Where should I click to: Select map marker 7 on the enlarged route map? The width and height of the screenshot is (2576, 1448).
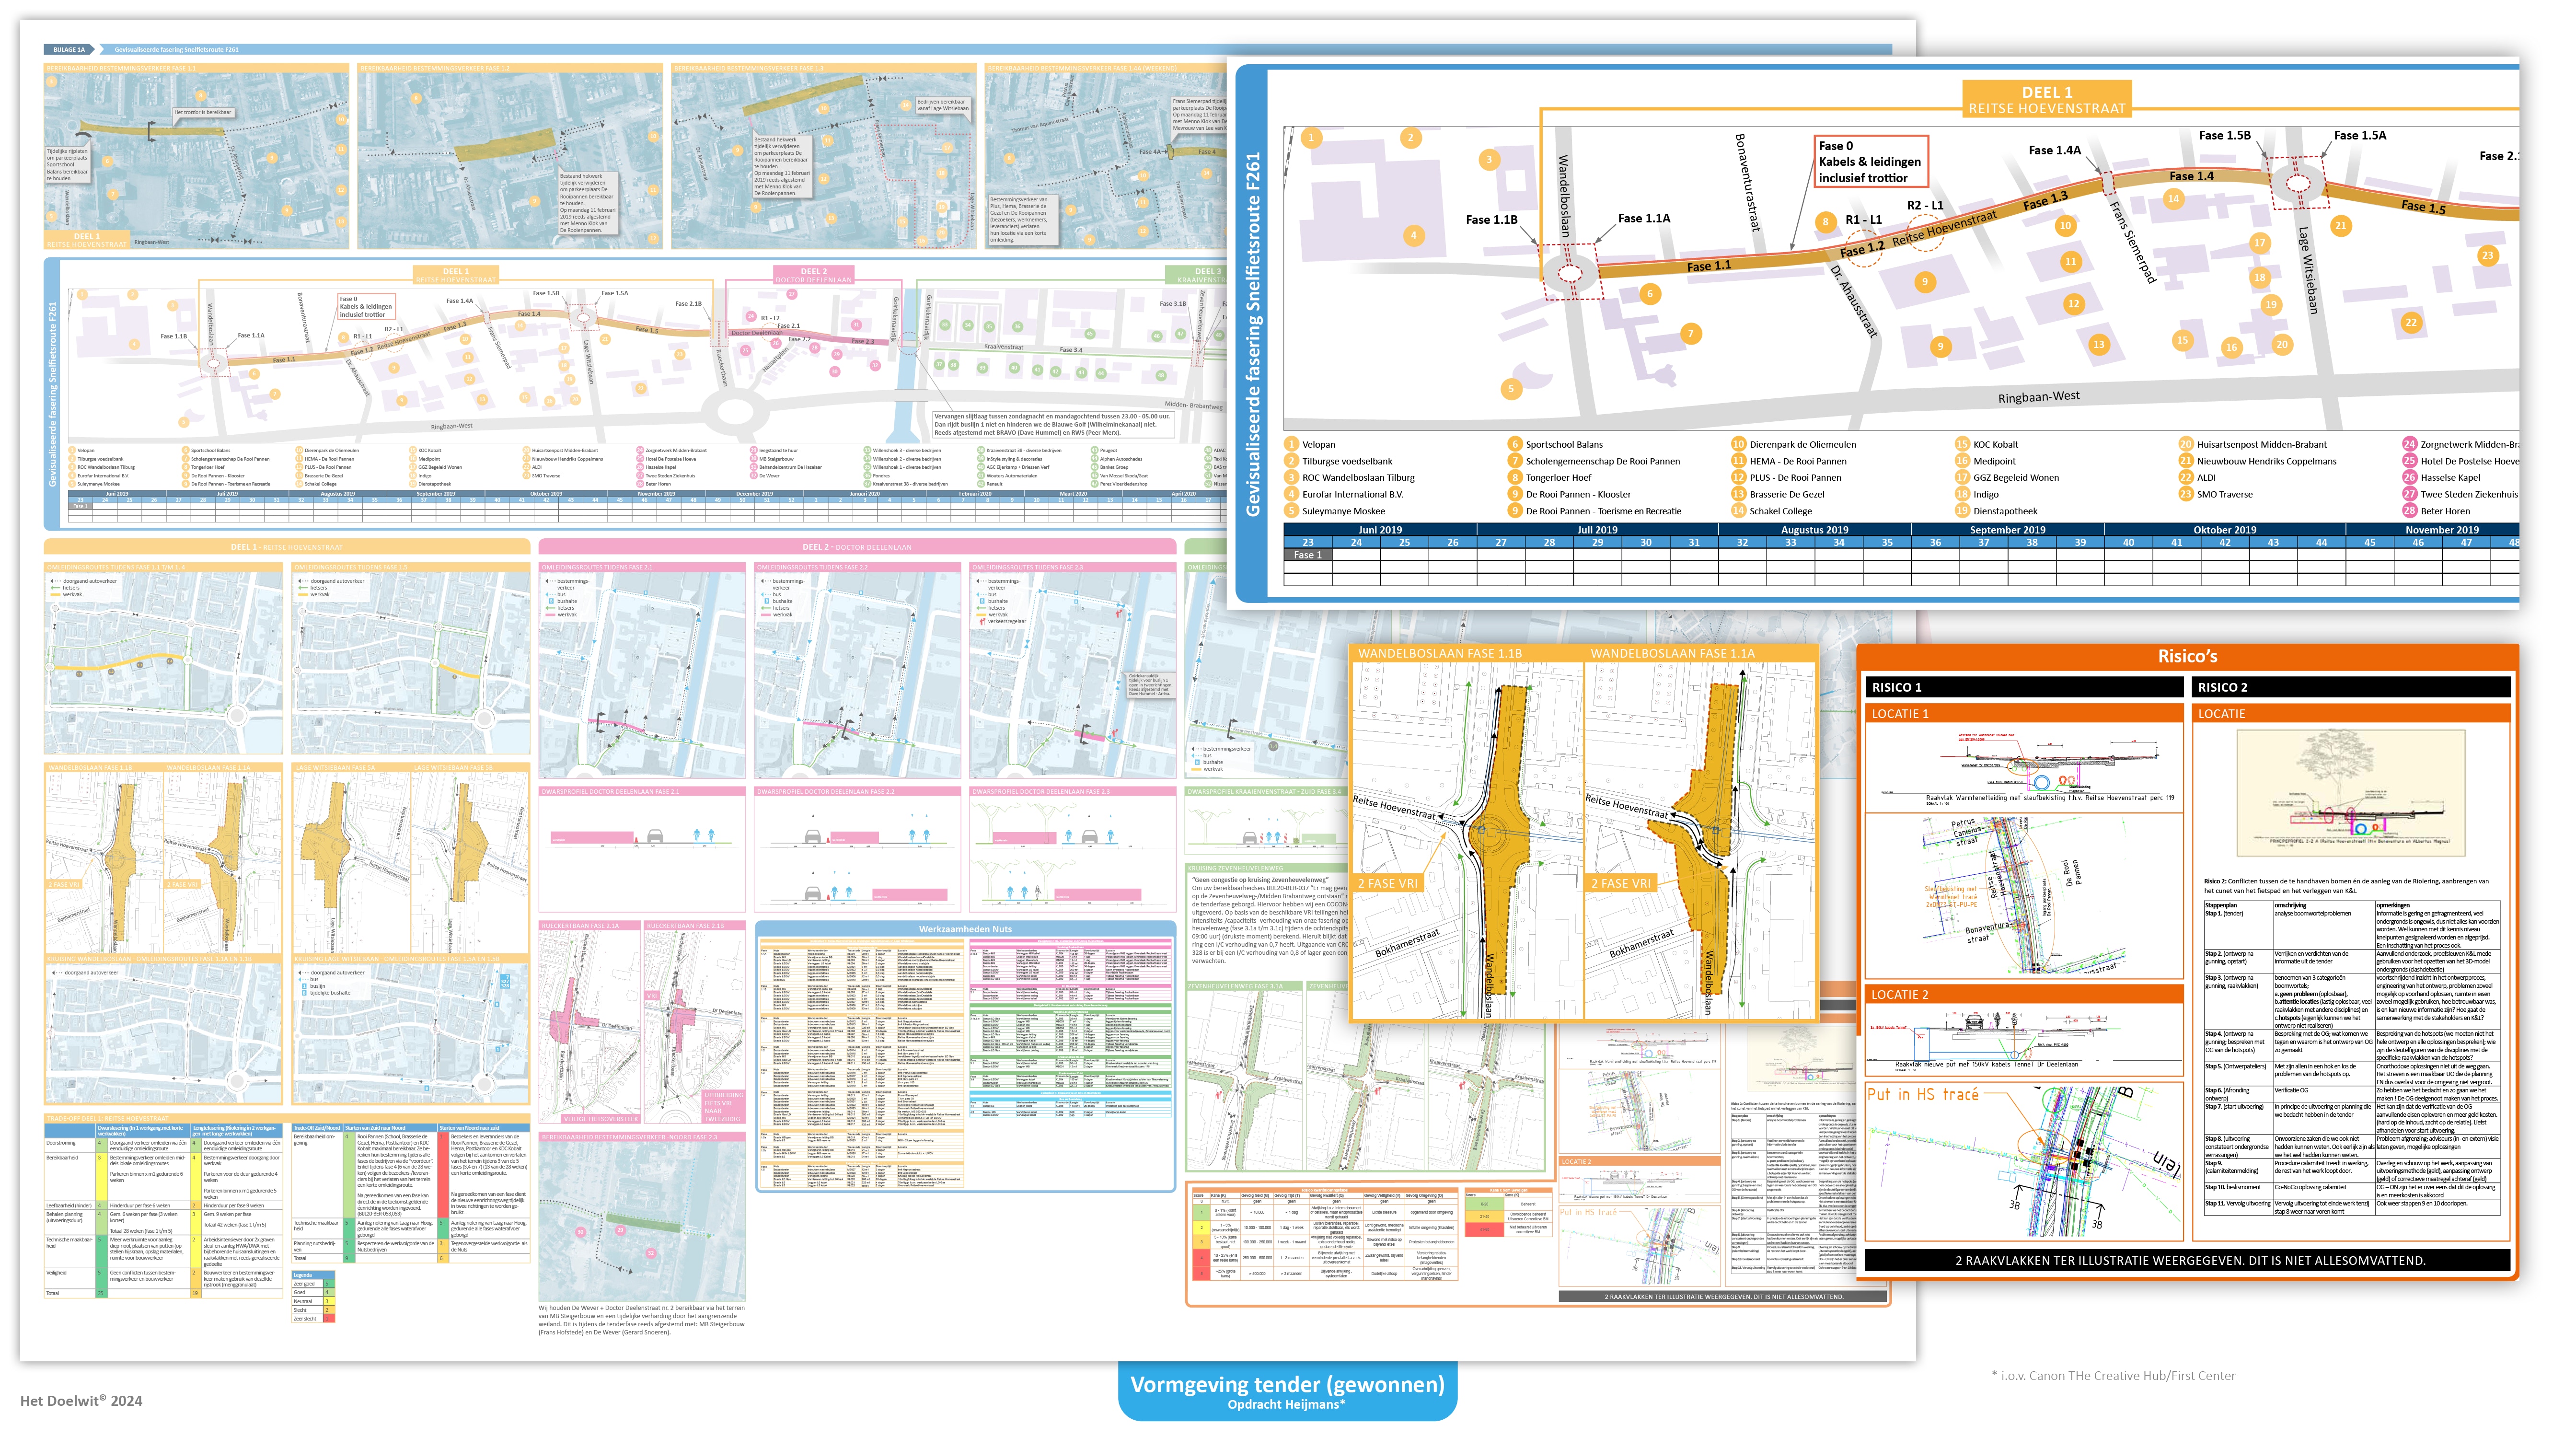pos(1690,334)
